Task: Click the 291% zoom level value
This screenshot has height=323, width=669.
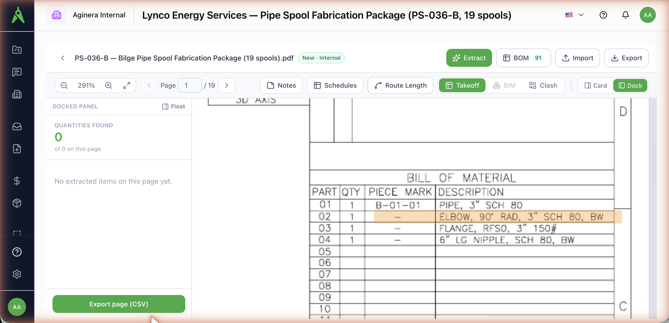Action: tap(86, 86)
